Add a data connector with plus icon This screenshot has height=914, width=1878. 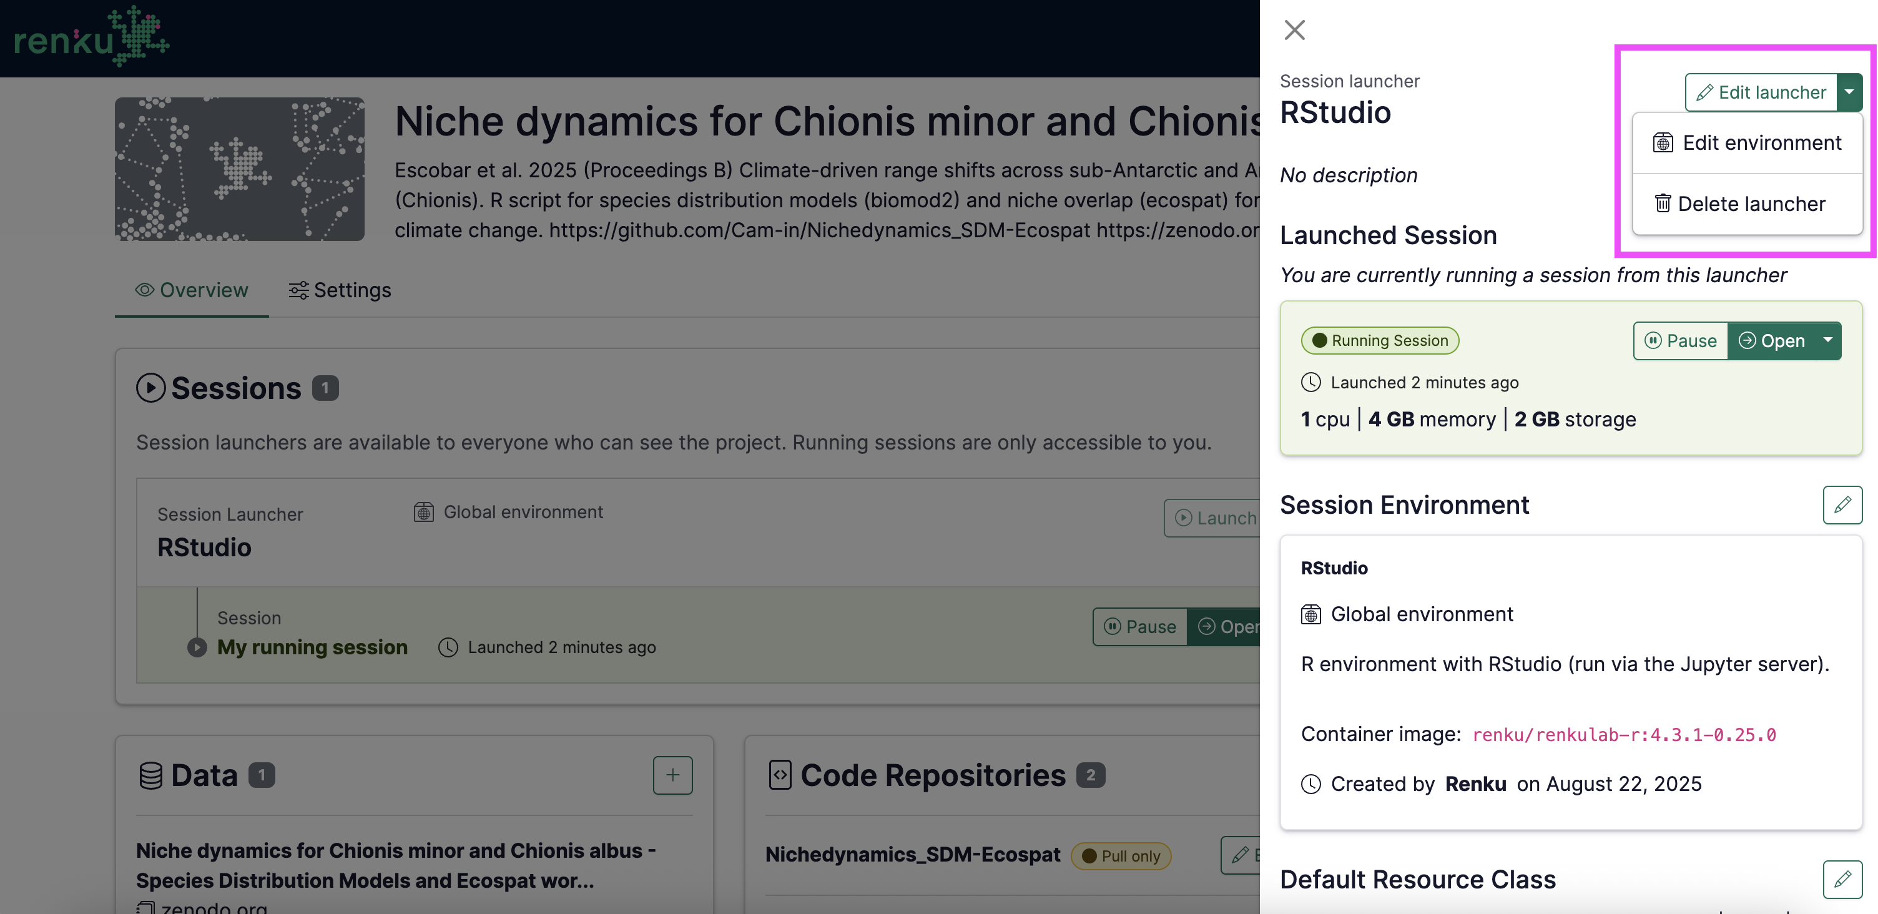tap(672, 775)
